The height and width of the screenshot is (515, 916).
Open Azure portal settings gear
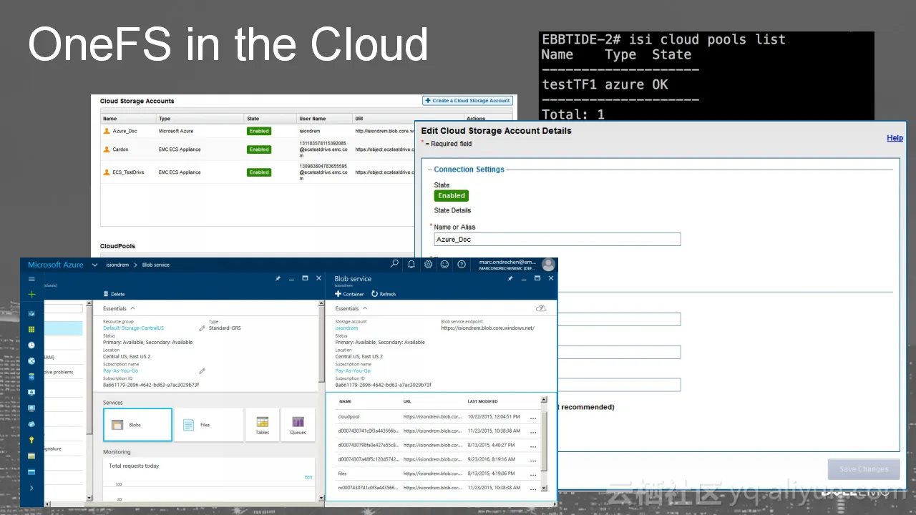pyautogui.click(x=428, y=264)
